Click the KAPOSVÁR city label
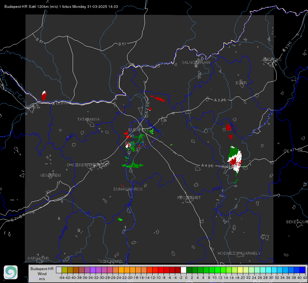The width and height of the screenshot is (308, 283). (38, 258)
